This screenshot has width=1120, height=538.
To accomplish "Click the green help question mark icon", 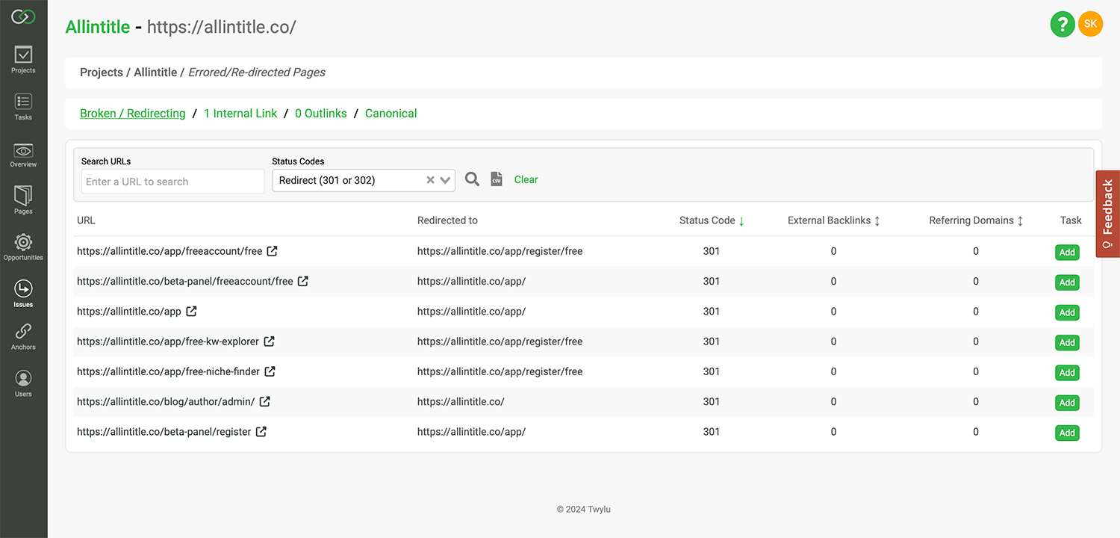I will [x=1063, y=24].
